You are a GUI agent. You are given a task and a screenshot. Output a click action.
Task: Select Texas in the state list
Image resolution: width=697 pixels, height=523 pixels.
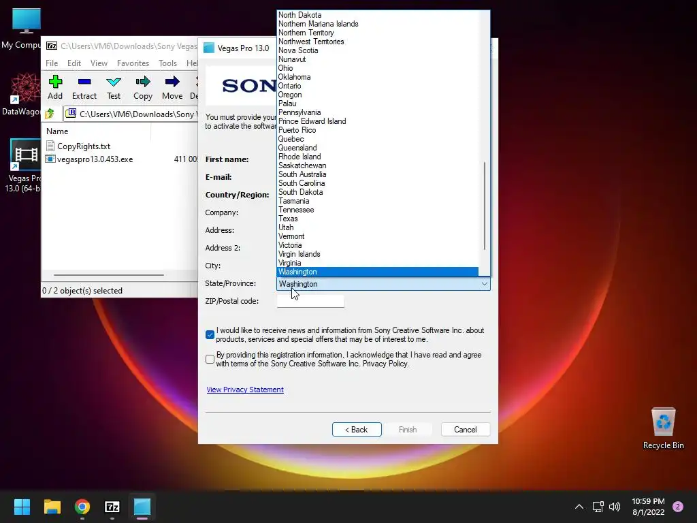[x=378, y=219]
